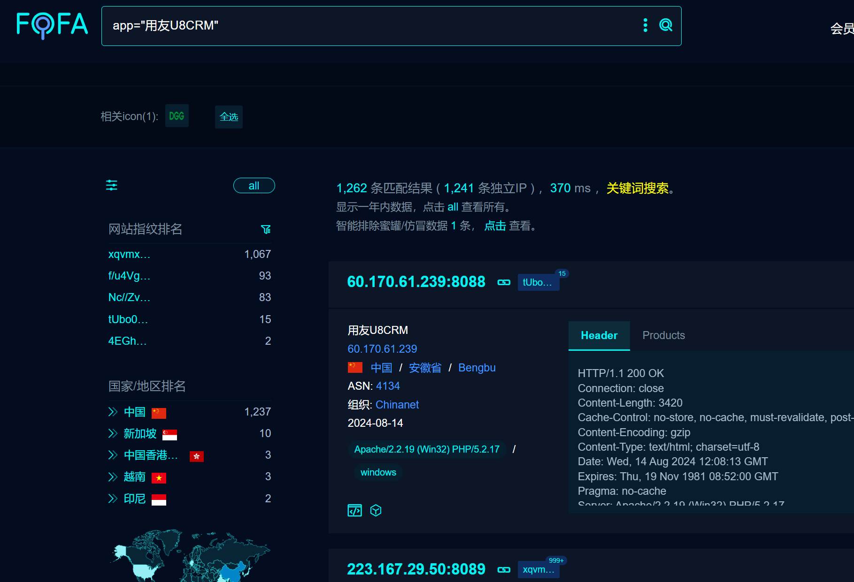
Task: Click the search magnifier icon
Action: click(x=666, y=25)
